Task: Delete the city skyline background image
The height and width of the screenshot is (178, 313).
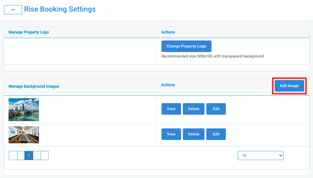Action: pyautogui.click(x=194, y=109)
